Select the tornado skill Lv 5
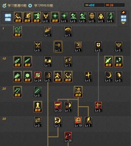131x146 pixels. (x=48, y=77)
